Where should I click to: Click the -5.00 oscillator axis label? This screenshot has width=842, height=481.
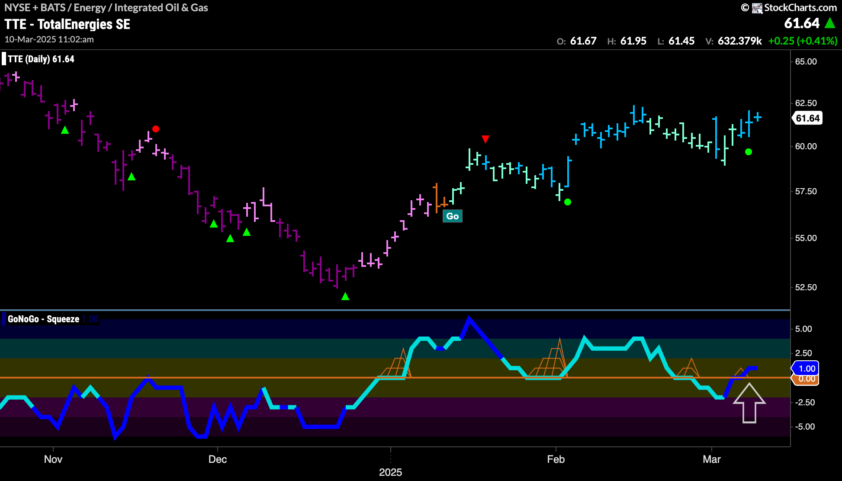tap(805, 426)
